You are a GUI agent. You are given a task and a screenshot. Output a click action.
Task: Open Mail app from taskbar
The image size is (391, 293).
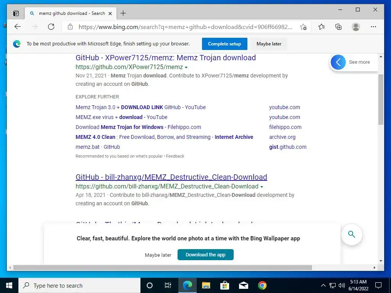click(243, 285)
